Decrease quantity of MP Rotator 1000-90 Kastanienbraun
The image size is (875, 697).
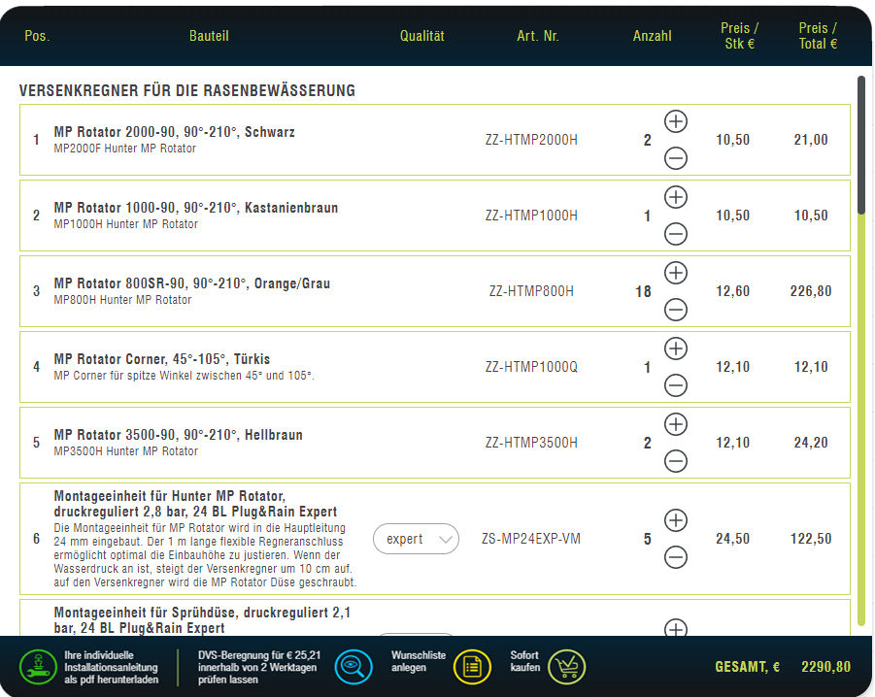pos(676,234)
